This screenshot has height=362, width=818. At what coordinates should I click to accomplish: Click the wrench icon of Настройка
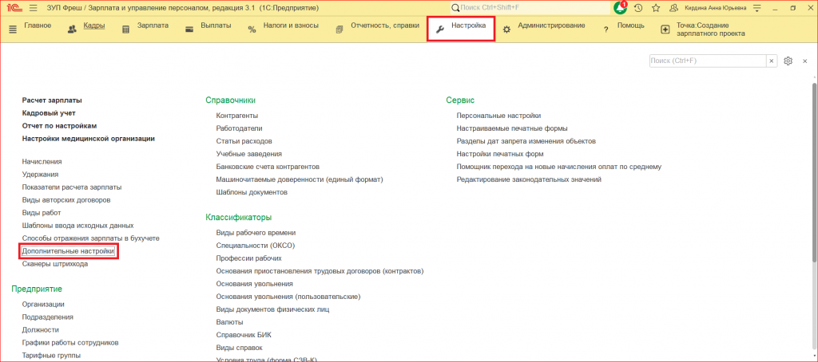(439, 30)
